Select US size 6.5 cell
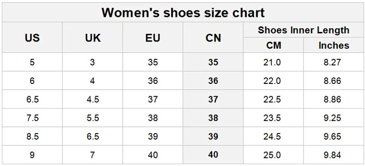The image size is (365, 166). 32,99
